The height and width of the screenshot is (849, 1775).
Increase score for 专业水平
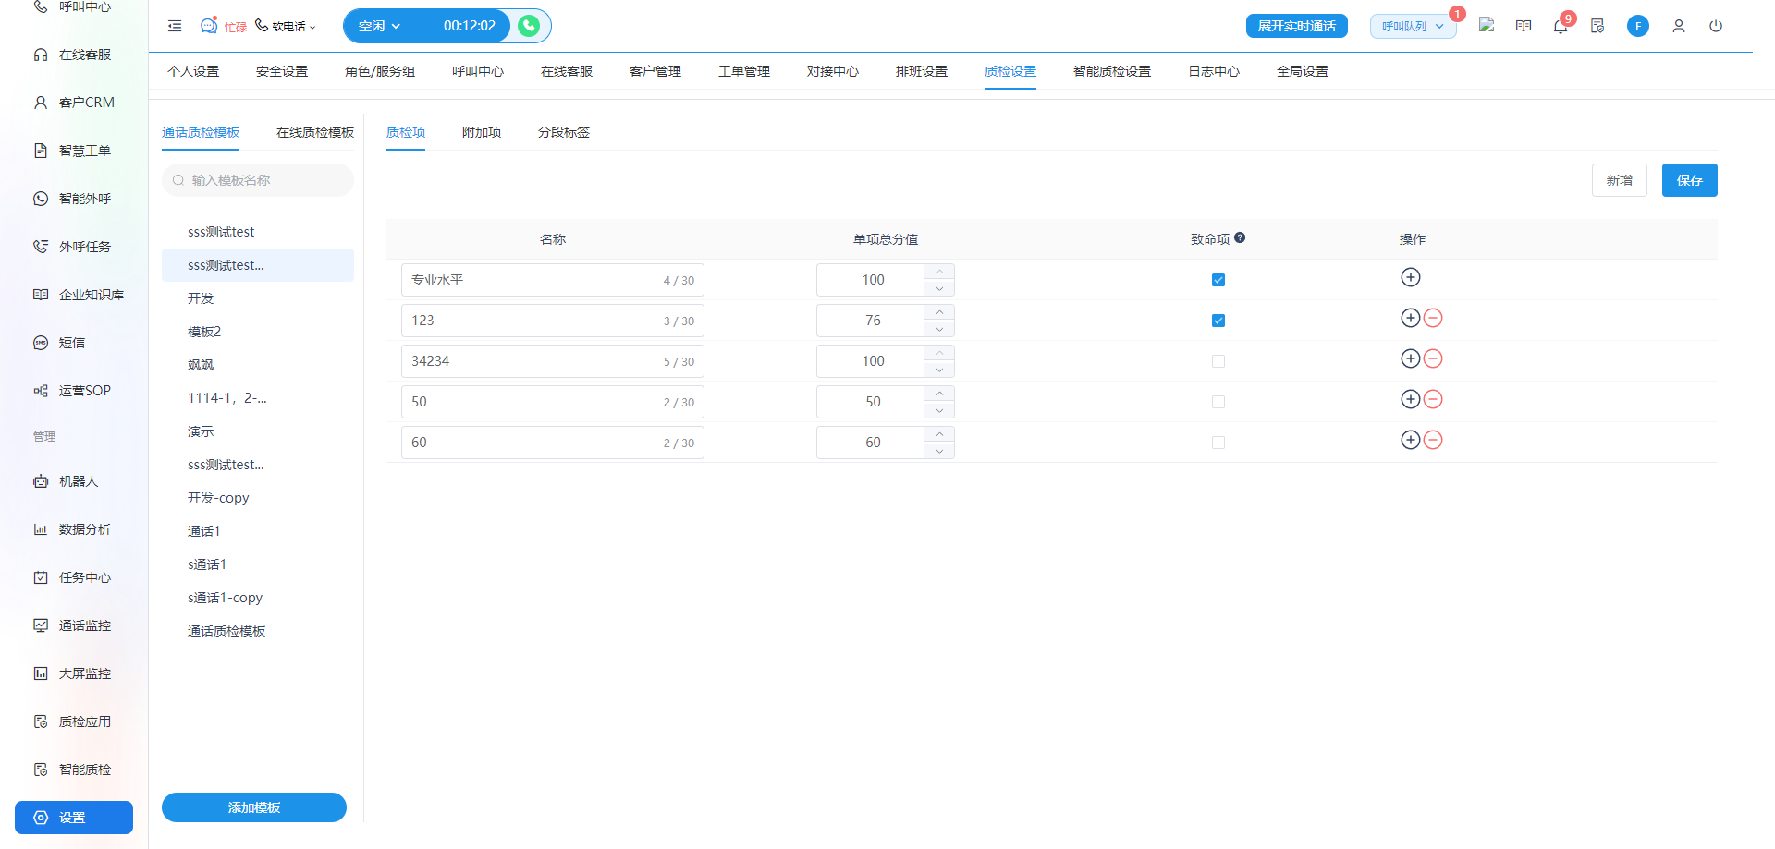click(x=939, y=272)
